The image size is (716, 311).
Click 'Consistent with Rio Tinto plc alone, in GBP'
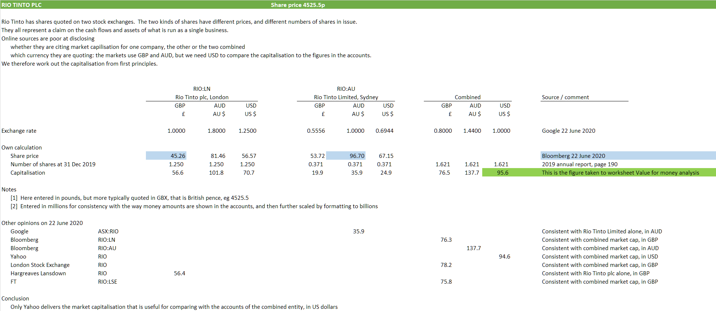pyautogui.click(x=596, y=273)
